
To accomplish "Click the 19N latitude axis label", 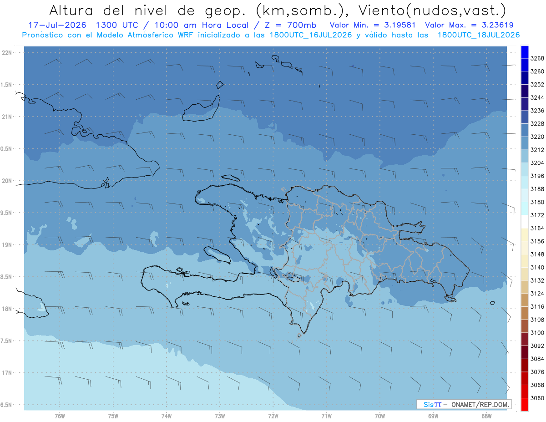I will [x=8, y=245].
